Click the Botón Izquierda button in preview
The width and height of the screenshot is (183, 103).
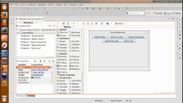pyautogui.click(x=136, y=37)
